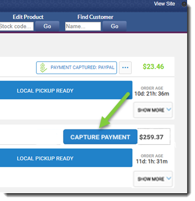
Task: Click Go next to stock code field
Action: [47, 26]
